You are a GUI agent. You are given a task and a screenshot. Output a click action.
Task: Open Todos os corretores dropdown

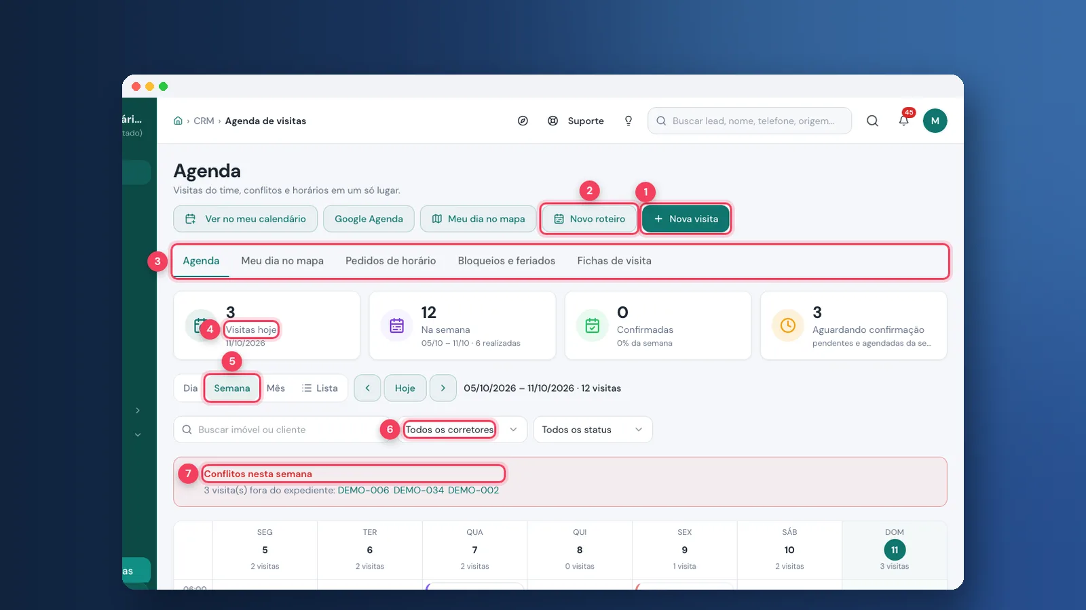462,430
